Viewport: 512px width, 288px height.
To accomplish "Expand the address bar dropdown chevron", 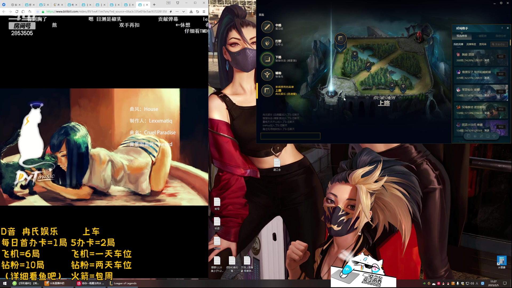I will [183, 11].
